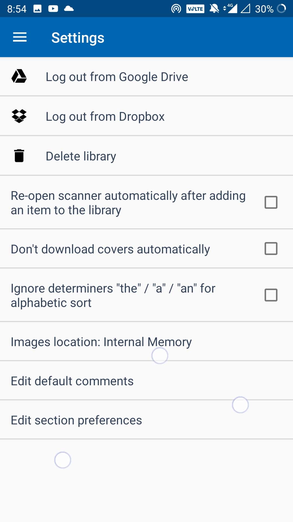Viewport: 293px width, 522px height.
Task: Tap the picture notification icon
Action: [37, 9]
